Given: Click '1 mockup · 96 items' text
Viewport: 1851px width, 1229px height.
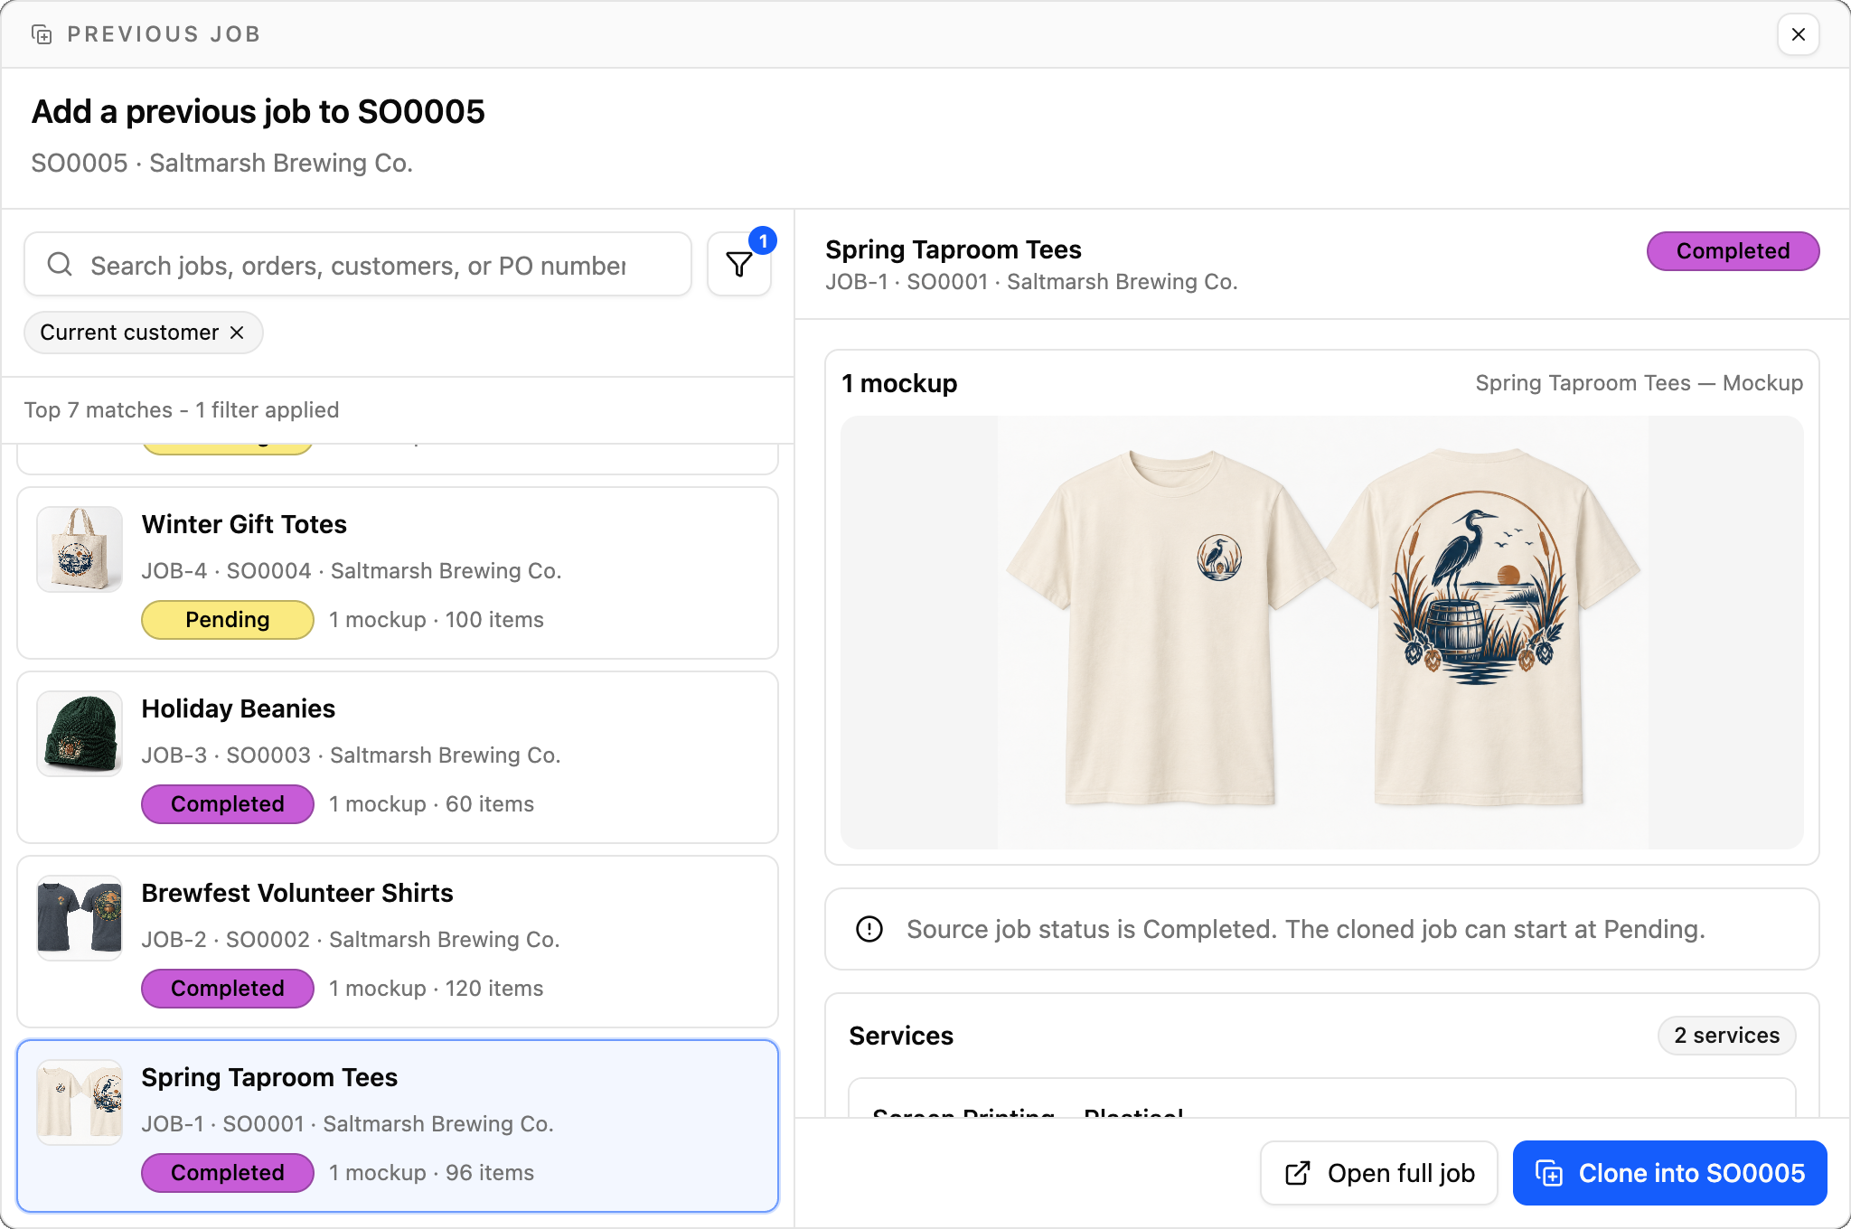Looking at the screenshot, I should coord(431,1173).
